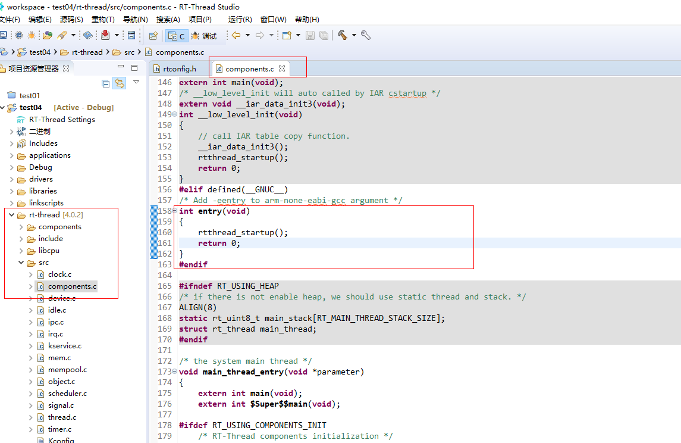Expand the applications folder
The width and height of the screenshot is (681, 443).
click(11, 155)
